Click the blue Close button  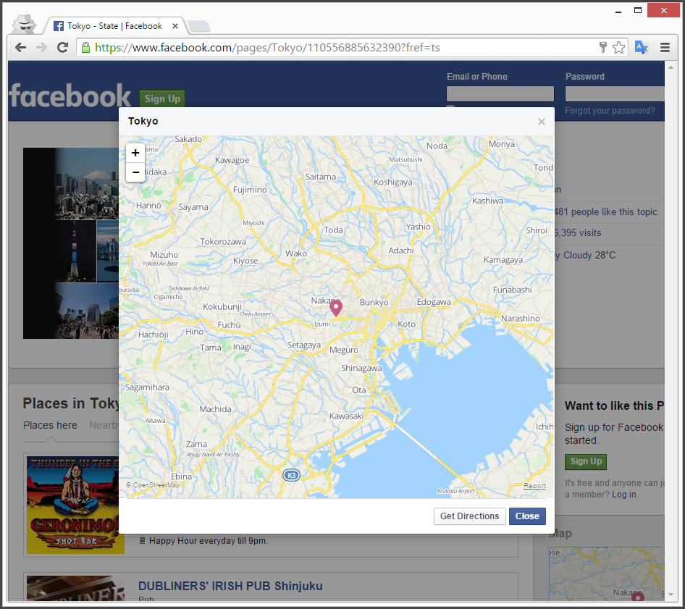(527, 516)
